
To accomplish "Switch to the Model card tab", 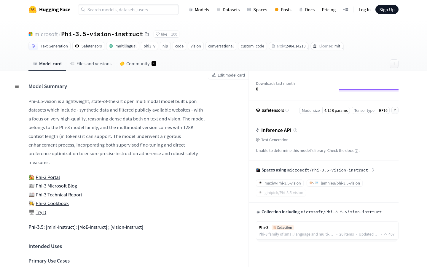I will (47, 63).
